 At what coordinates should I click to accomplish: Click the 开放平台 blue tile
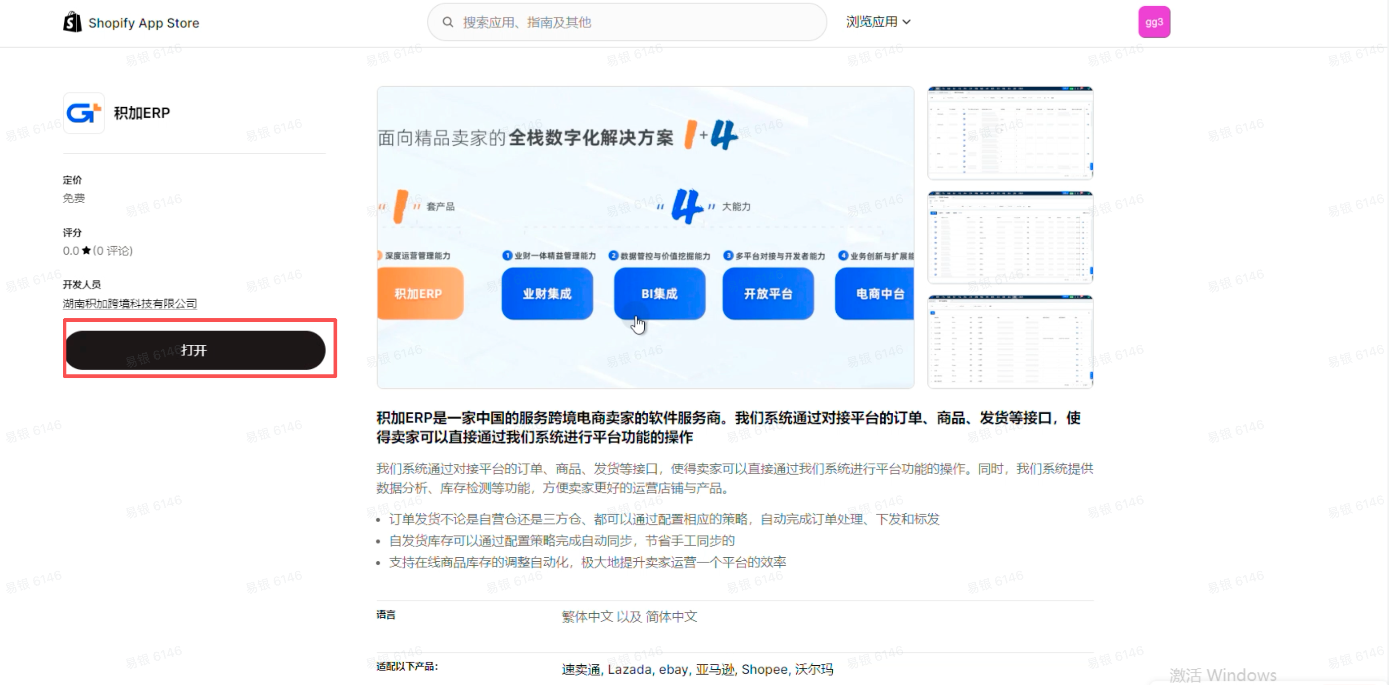(768, 294)
